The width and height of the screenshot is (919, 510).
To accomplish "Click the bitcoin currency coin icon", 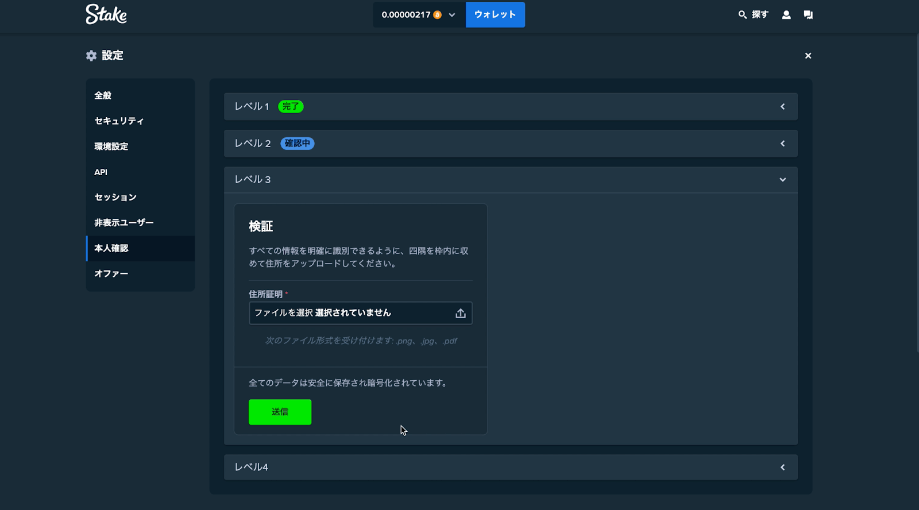I will point(437,15).
